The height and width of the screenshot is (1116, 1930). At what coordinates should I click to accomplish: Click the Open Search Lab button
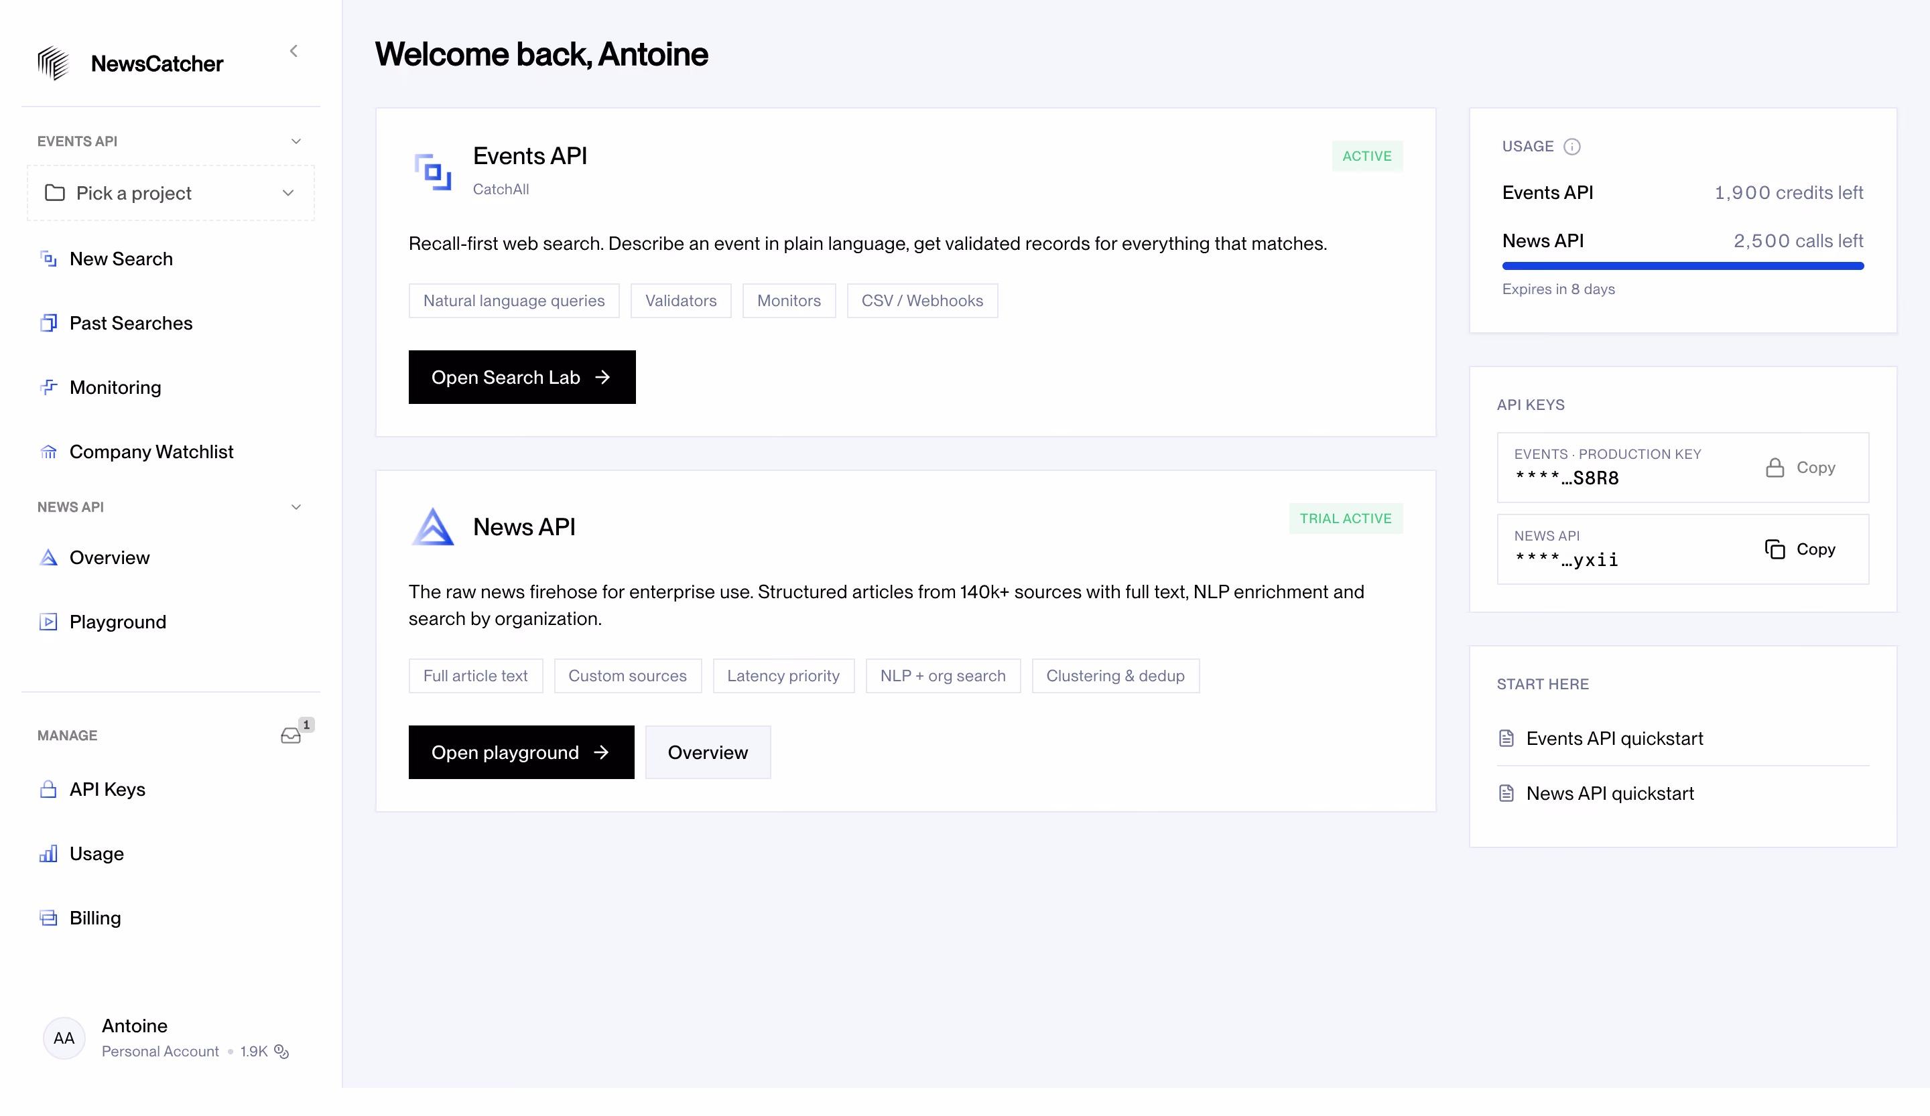click(521, 377)
